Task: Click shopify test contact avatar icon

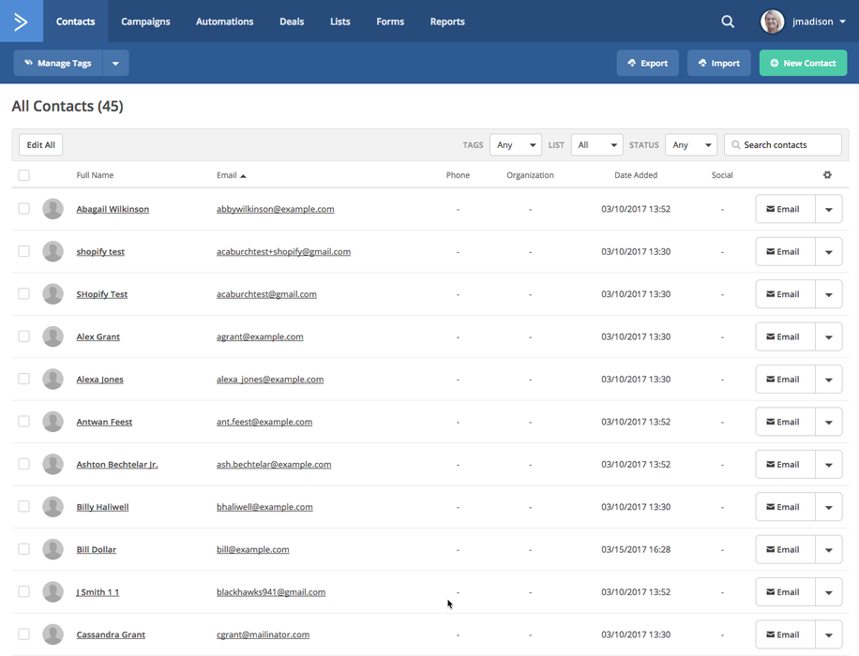Action: click(x=53, y=251)
